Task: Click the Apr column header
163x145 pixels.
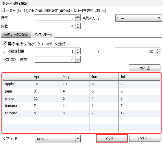Action: pos(46,77)
